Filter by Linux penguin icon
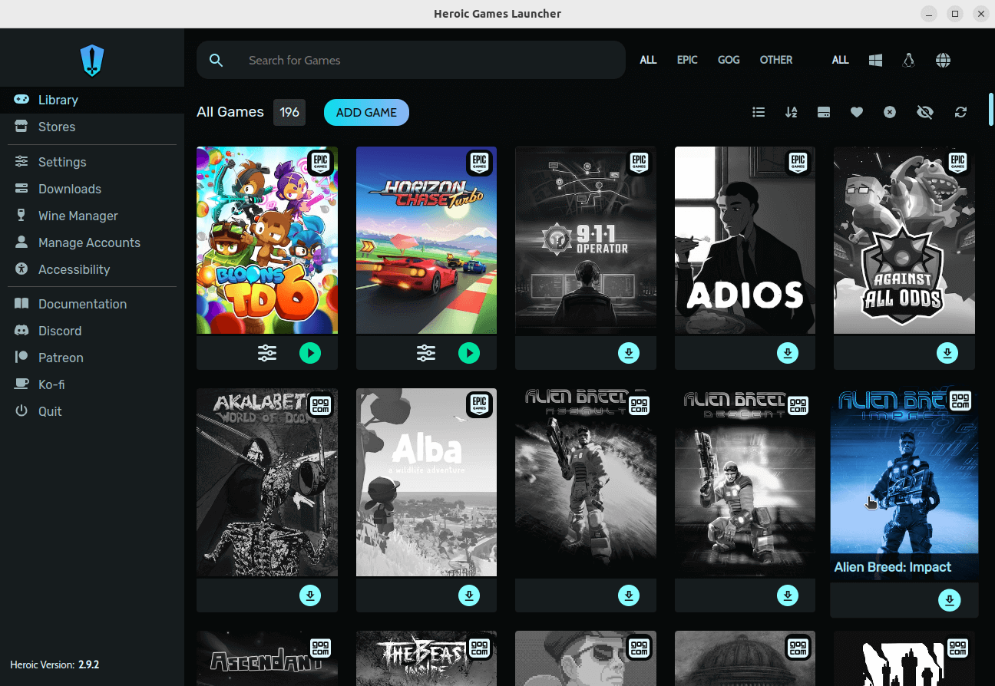995x686 pixels. point(909,60)
